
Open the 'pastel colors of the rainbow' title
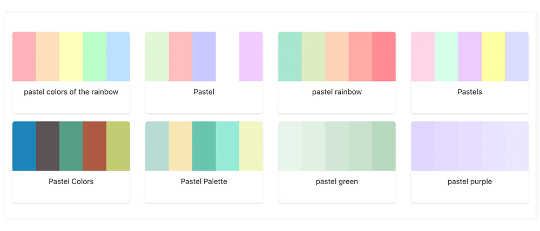71,92
